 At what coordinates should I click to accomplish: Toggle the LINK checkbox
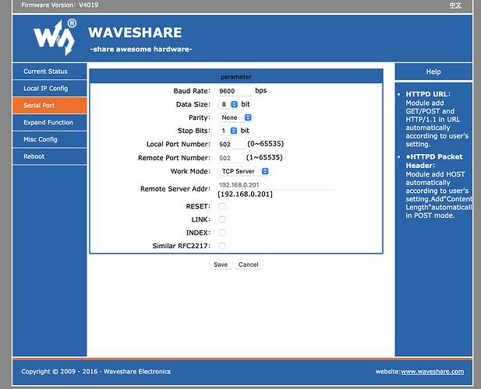coord(222,219)
